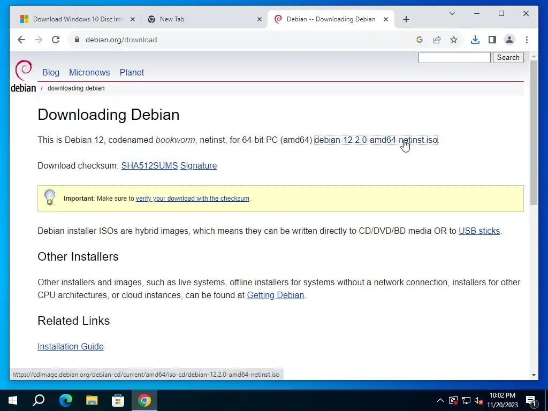The height and width of the screenshot is (411, 548).
Task: Open Windows taskbar search
Action: click(39, 400)
